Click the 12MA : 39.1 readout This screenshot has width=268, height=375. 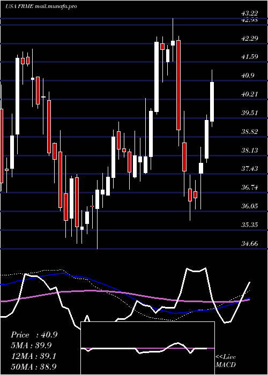pyautogui.click(x=33, y=356)
